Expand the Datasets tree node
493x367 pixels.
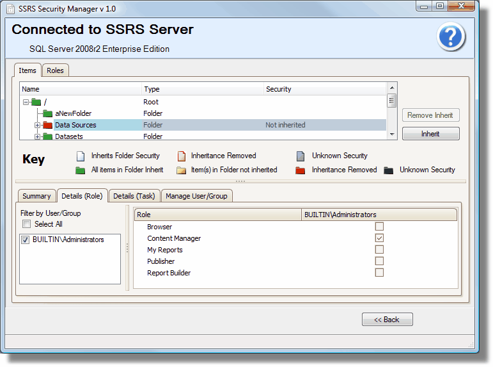pyautogui.click(x=37, y=136)
